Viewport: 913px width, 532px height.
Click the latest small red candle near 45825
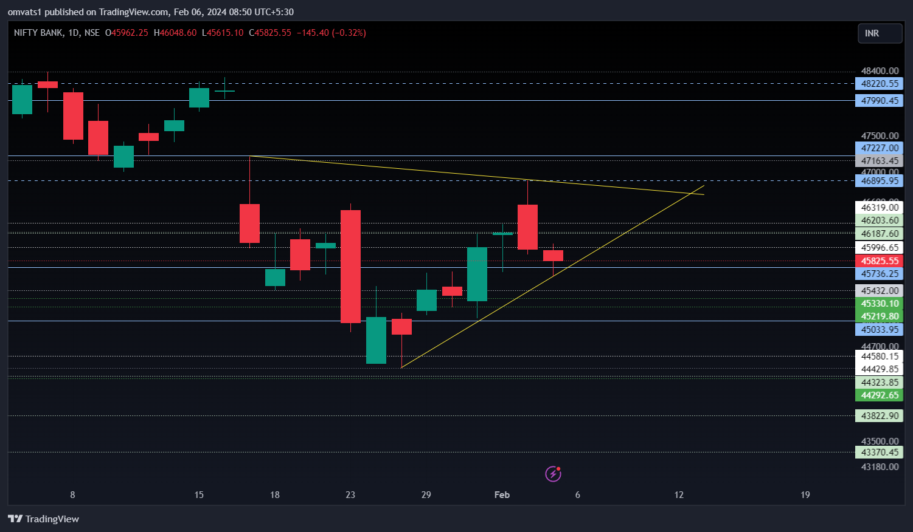[x=553, y=256]
